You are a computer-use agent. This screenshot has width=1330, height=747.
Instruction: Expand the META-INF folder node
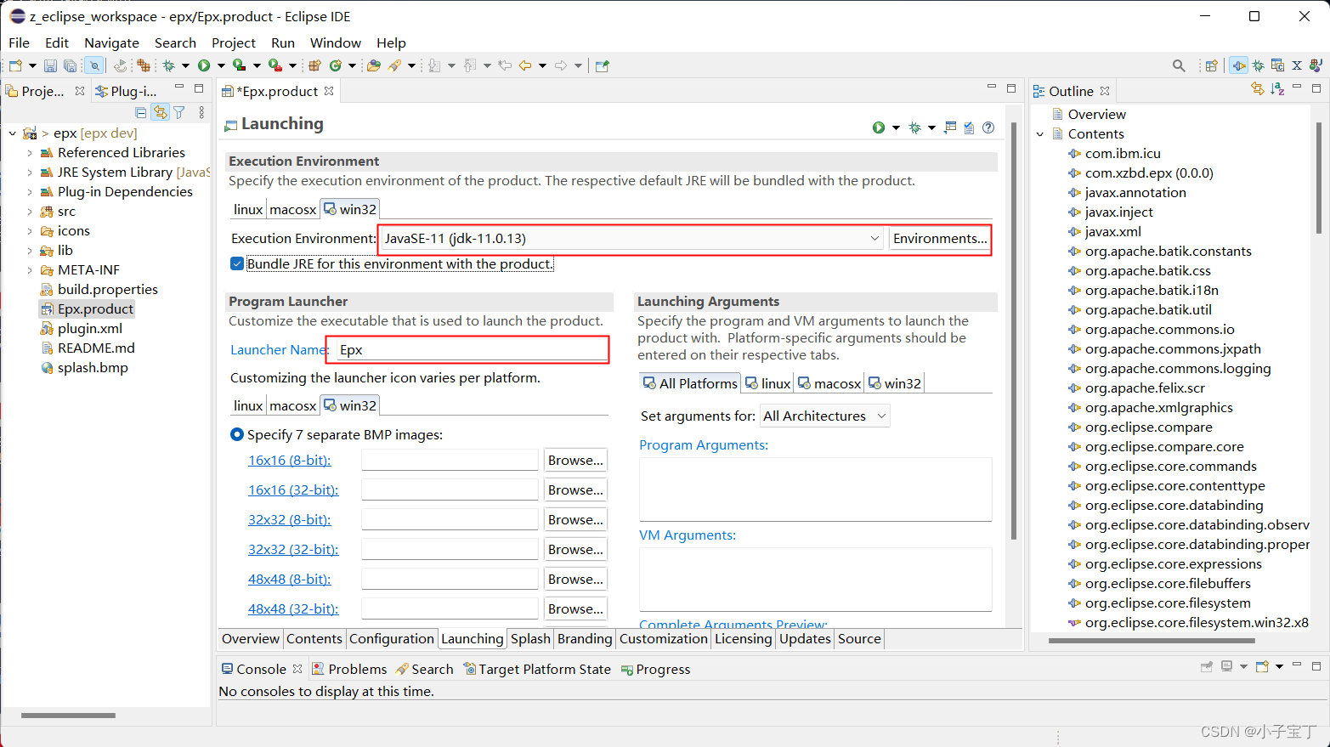pyautogui.click(x=30, y=270)
